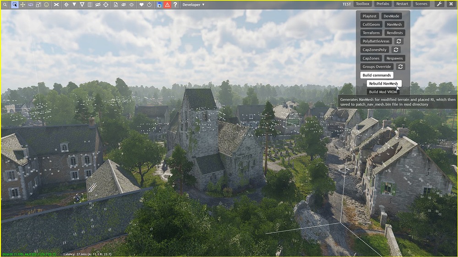Open the wrench settings icon
The width and height of the screenshot is (458, 257).
pyautogui.click(x=439, y=4)
